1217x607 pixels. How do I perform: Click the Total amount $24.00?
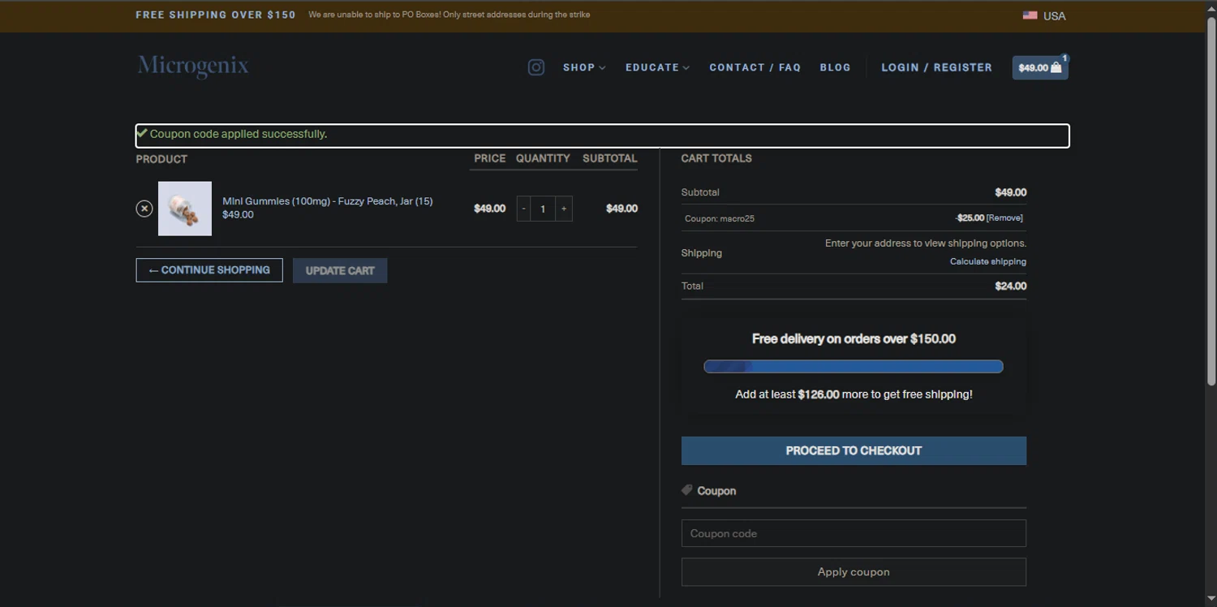[x=1010, y=286]
